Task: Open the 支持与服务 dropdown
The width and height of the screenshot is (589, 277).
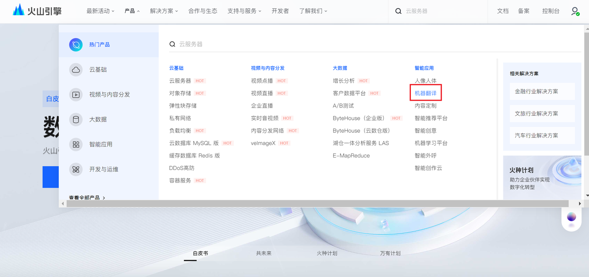Action: pyautogui.click(x=244, y=11)
